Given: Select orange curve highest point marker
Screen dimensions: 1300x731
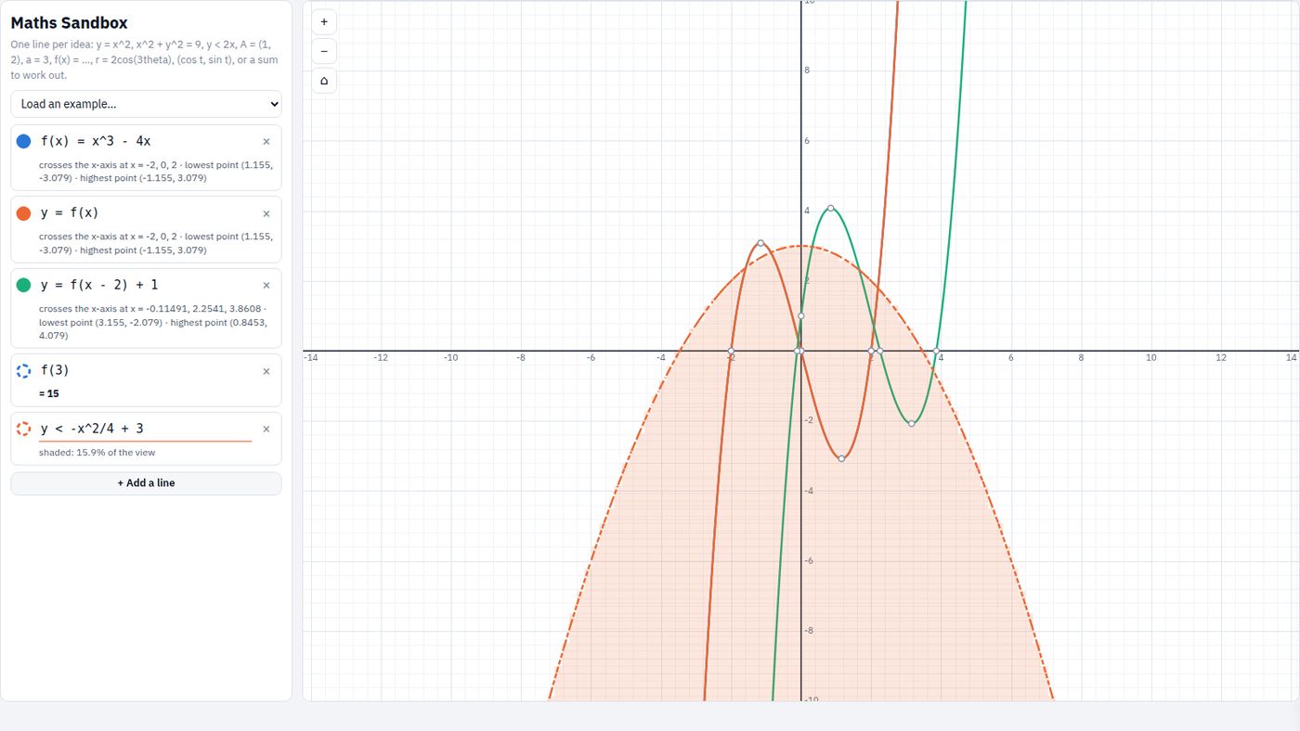Looking at the screenshot, I should tap(760, 243).
